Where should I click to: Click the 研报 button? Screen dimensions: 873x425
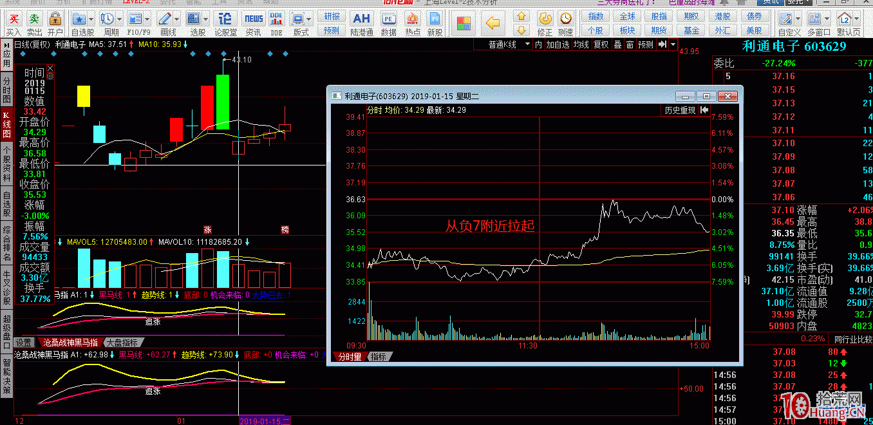pos(332,17)
